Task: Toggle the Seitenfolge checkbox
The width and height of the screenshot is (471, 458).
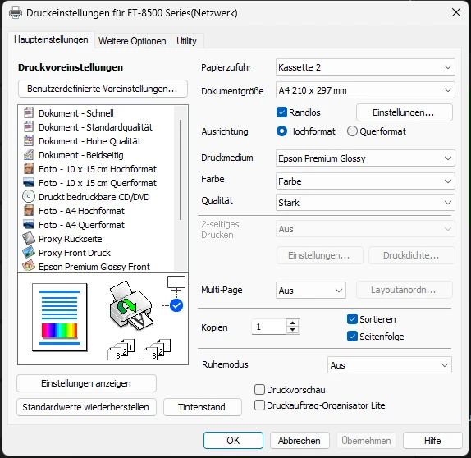Action: (352, 337)
